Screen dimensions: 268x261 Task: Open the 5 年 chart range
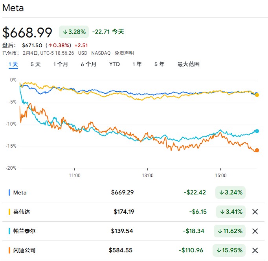pyautogui.click(x=159, y=64)
